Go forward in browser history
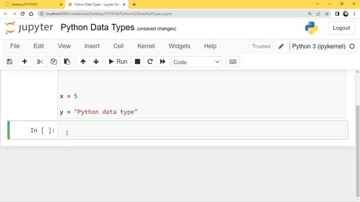The image size is (360, 202). (x=14, y=13)
